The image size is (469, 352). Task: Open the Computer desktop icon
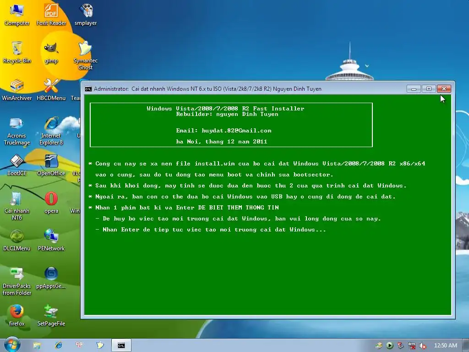pyautogui.click(x=17, y=15)
